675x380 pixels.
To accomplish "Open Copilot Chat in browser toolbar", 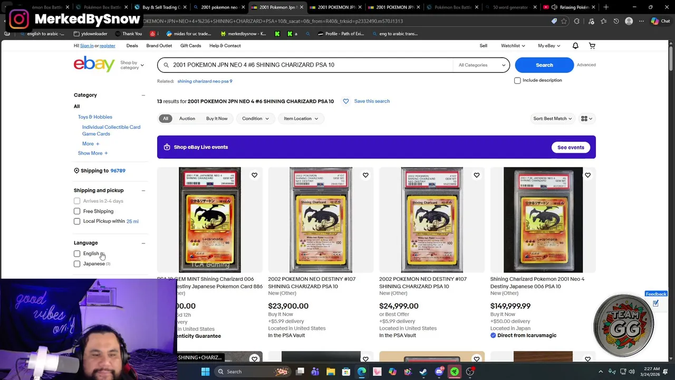I will click(x=660, y=21).
